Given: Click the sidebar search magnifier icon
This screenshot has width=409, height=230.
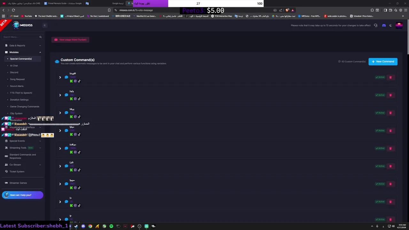Looking at the screenshot, I should click(x=40, y=37).
